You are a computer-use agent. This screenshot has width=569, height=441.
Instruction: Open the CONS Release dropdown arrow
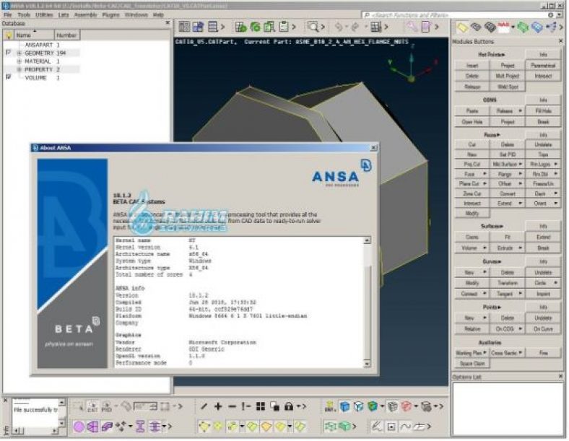tap(520, 110)
